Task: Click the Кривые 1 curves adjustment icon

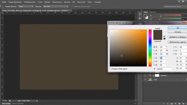Action: pyautogui.click(x=150, y=75)
